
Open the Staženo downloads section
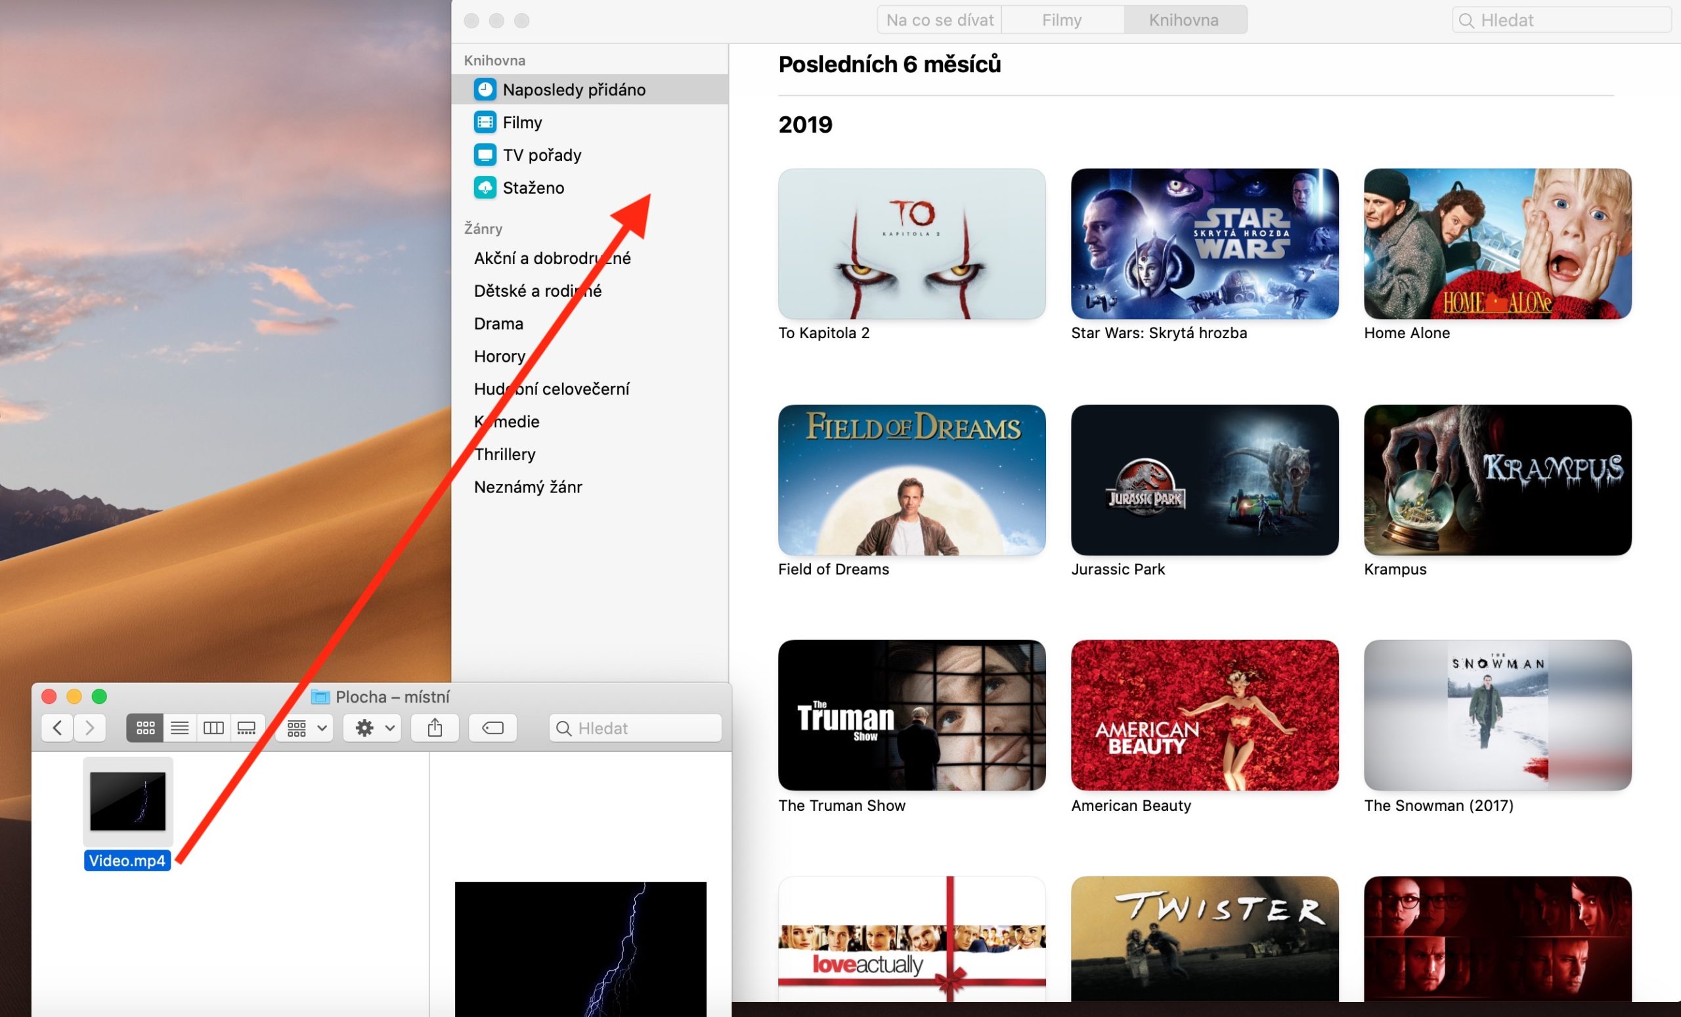pyautogui.click(x=590, y=188)
